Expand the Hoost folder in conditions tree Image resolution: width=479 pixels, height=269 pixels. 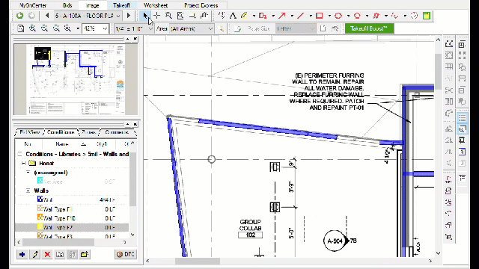[x=23, y=164]
